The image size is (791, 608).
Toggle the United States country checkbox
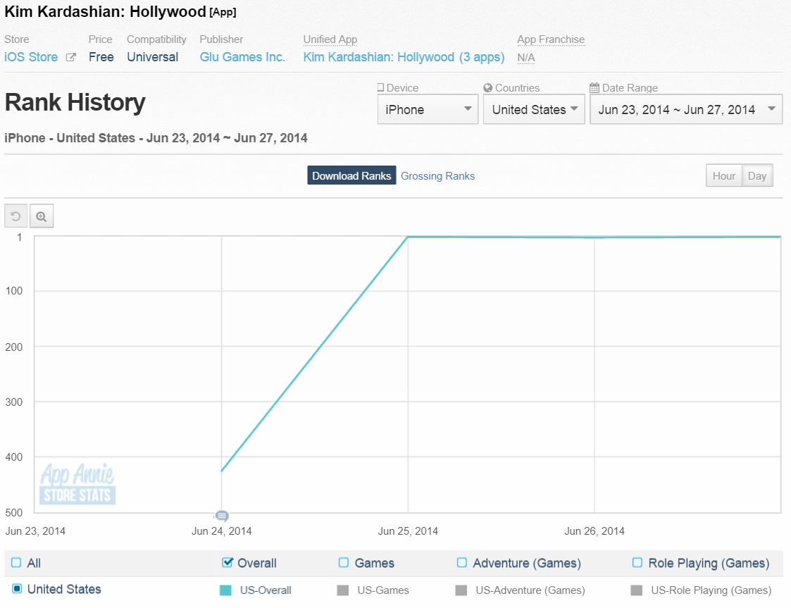(17, 589)
